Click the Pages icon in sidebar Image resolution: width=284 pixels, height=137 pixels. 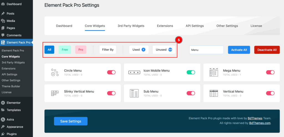3,28
